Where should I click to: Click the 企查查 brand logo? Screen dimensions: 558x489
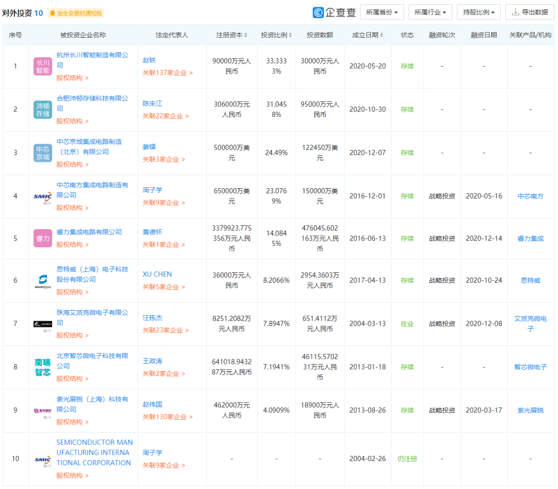pos(334,12)
